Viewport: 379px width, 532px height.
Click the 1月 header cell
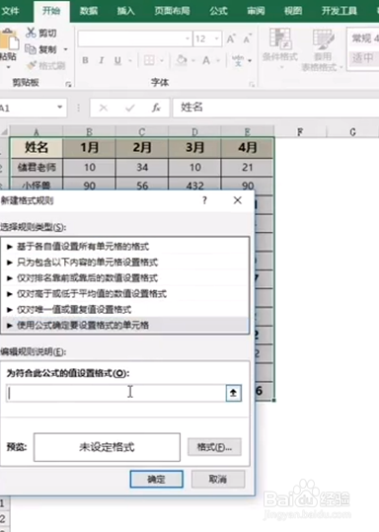pos(89,148)
